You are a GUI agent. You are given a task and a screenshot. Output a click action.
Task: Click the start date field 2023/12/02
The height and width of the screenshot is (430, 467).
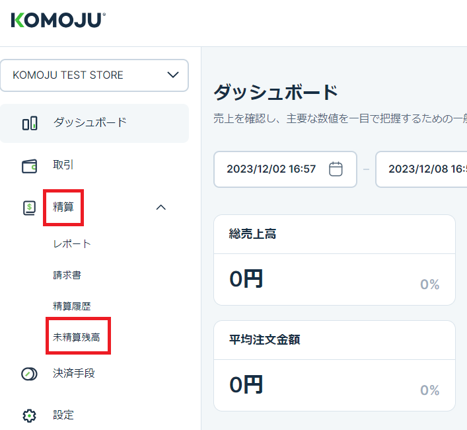coord(271,169)
